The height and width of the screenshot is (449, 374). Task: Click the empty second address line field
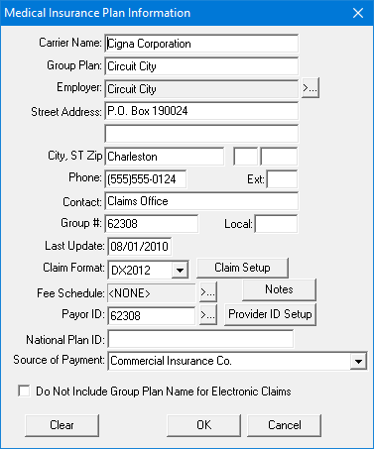click(201, 134)
